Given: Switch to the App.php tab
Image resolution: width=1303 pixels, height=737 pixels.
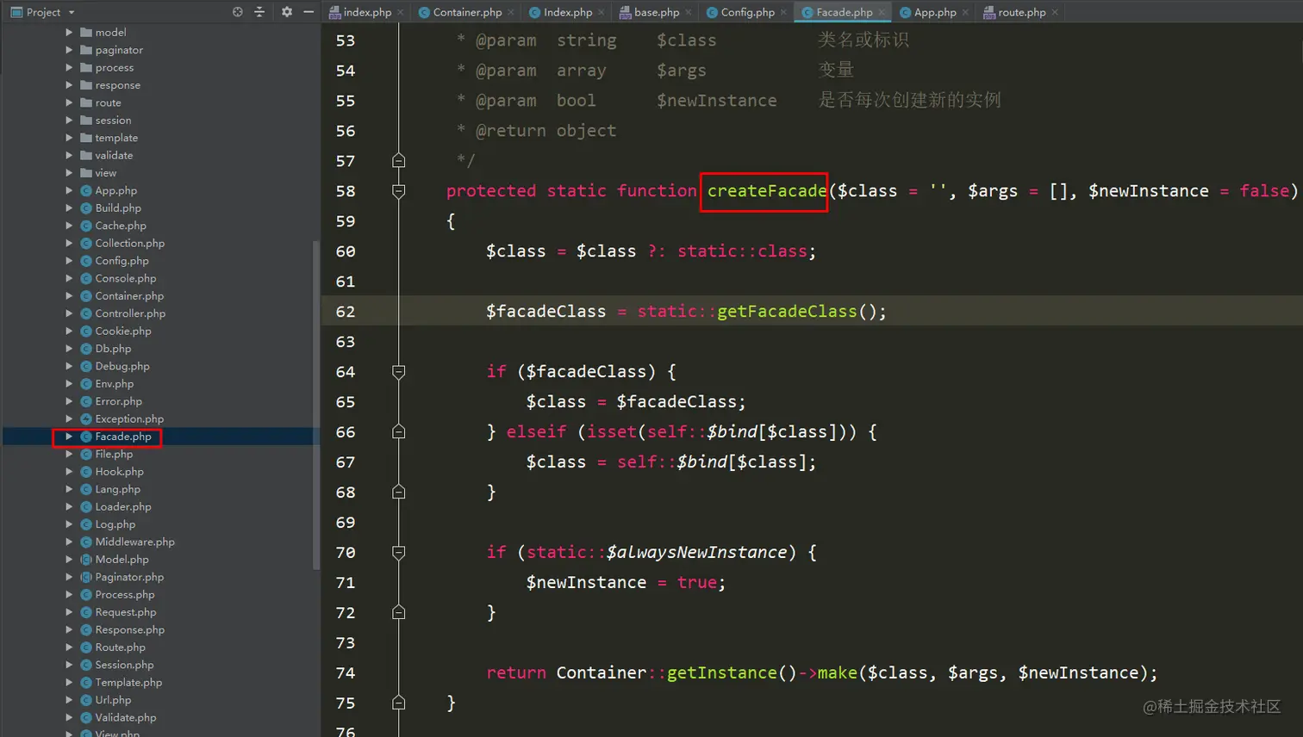Looking at the screenshot, I should point(935,12).
